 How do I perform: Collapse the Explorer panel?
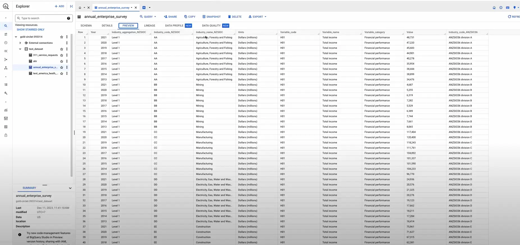point(71,6)
